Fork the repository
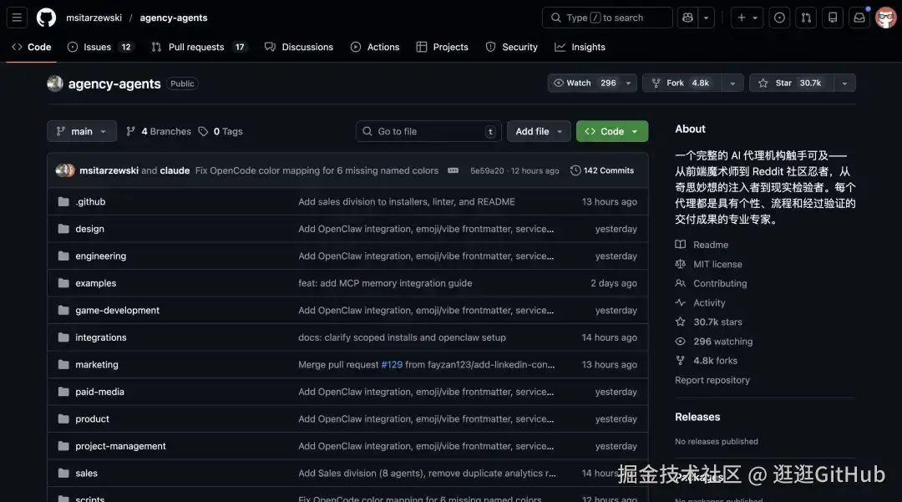Viewport: 902px width, 502px height. point(682,83)
